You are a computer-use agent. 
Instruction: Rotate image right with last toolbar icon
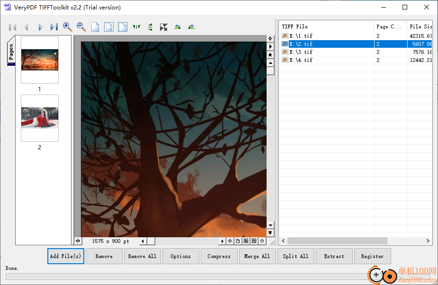[x=191, y=27]
